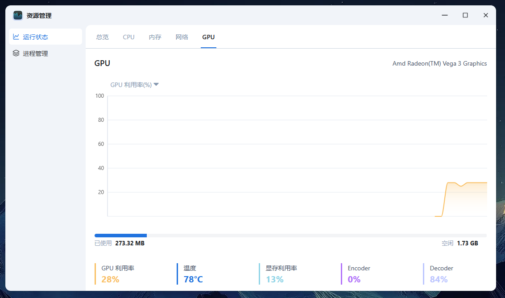Select the Decoder 84% stat
The width and height of the screenshot is (505, 298).
pos(441,274)
